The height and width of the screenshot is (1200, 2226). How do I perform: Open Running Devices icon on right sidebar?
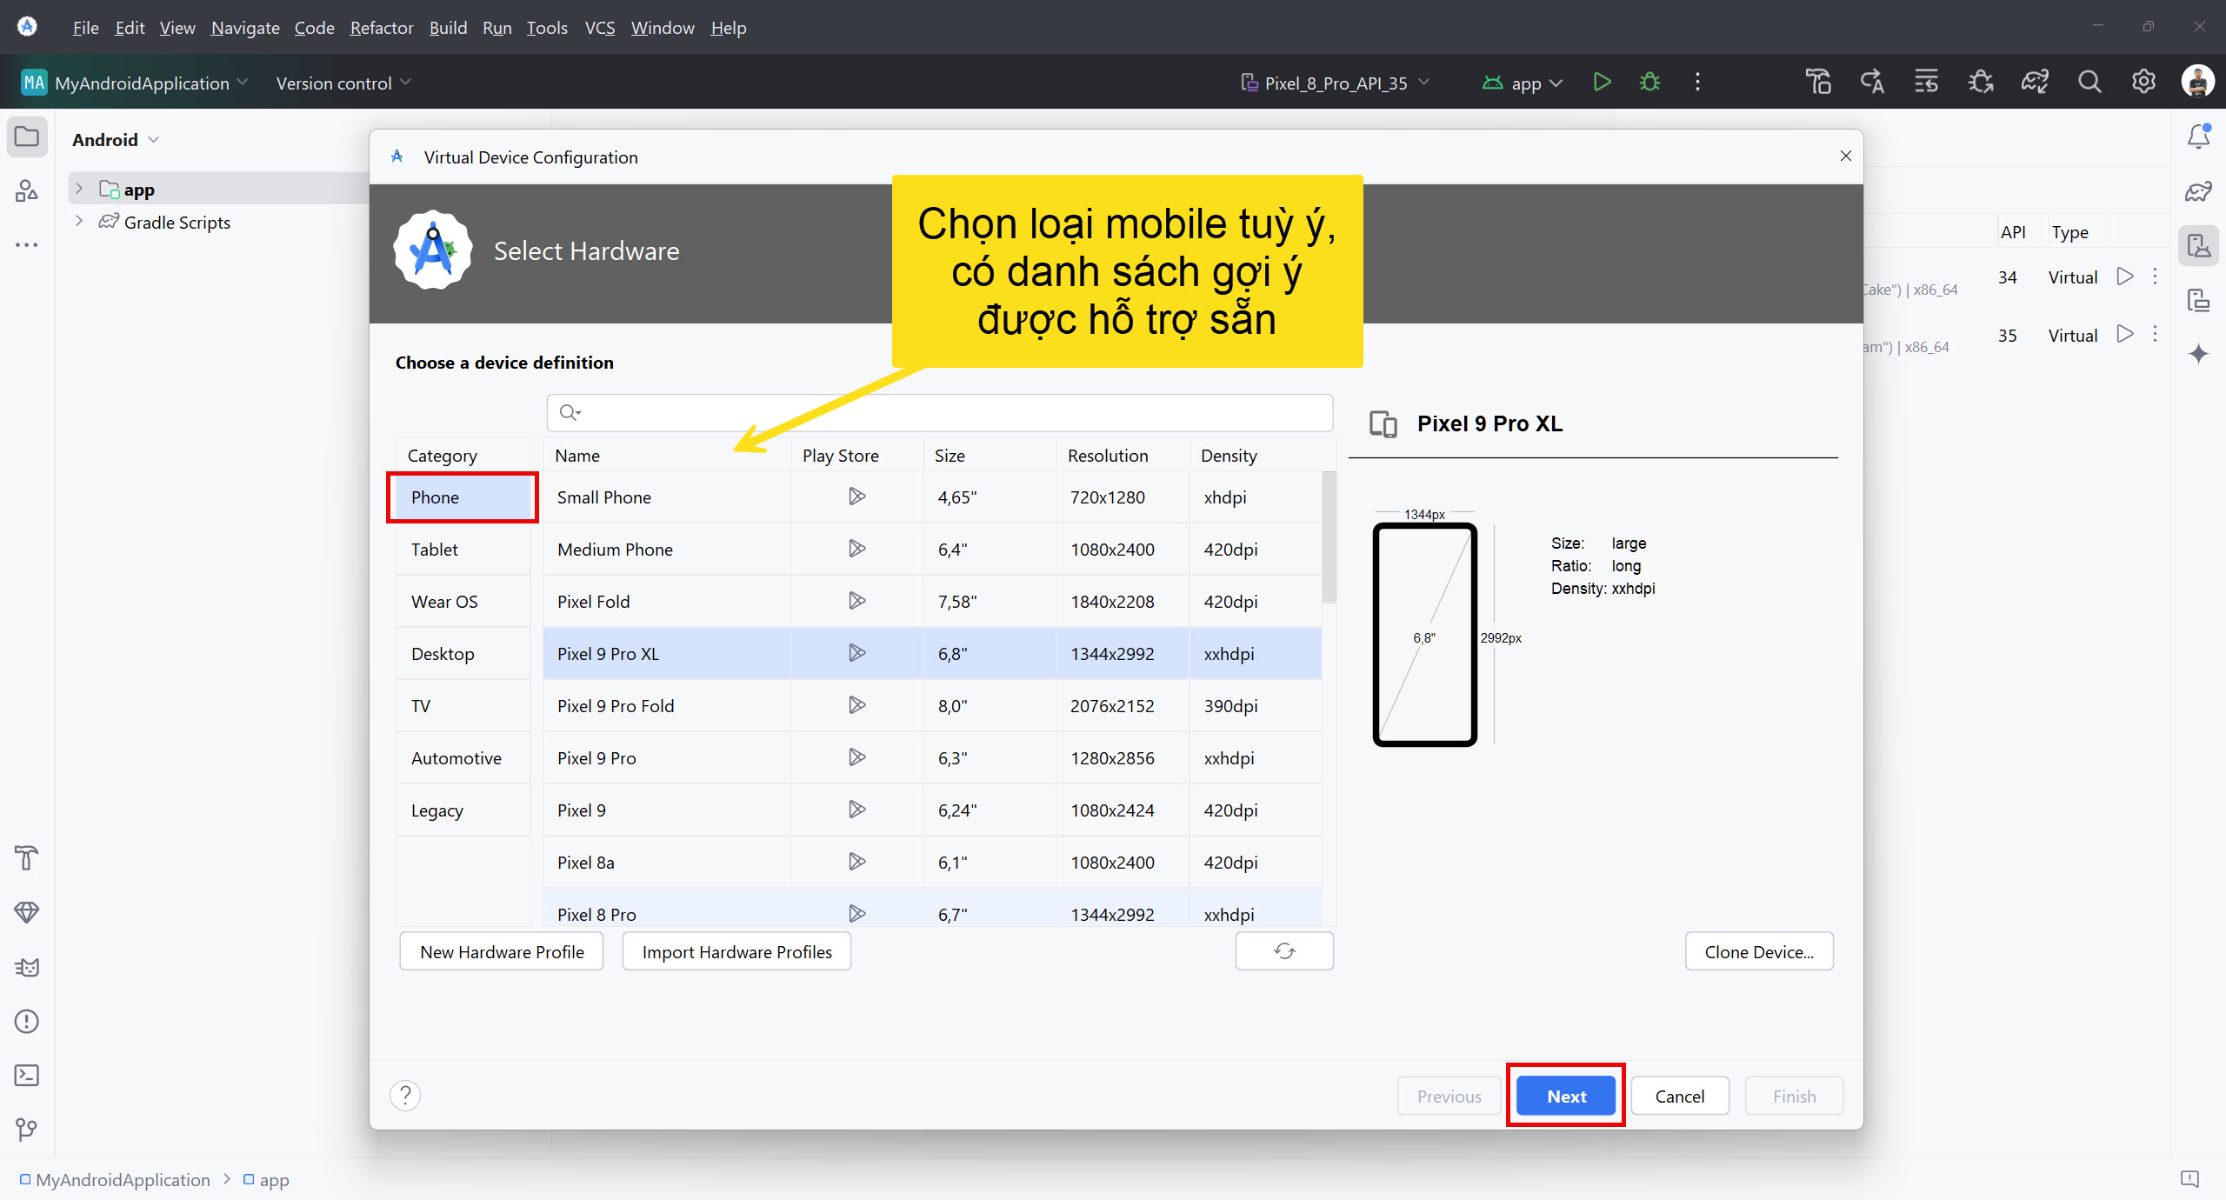[x=2199, y=300]
